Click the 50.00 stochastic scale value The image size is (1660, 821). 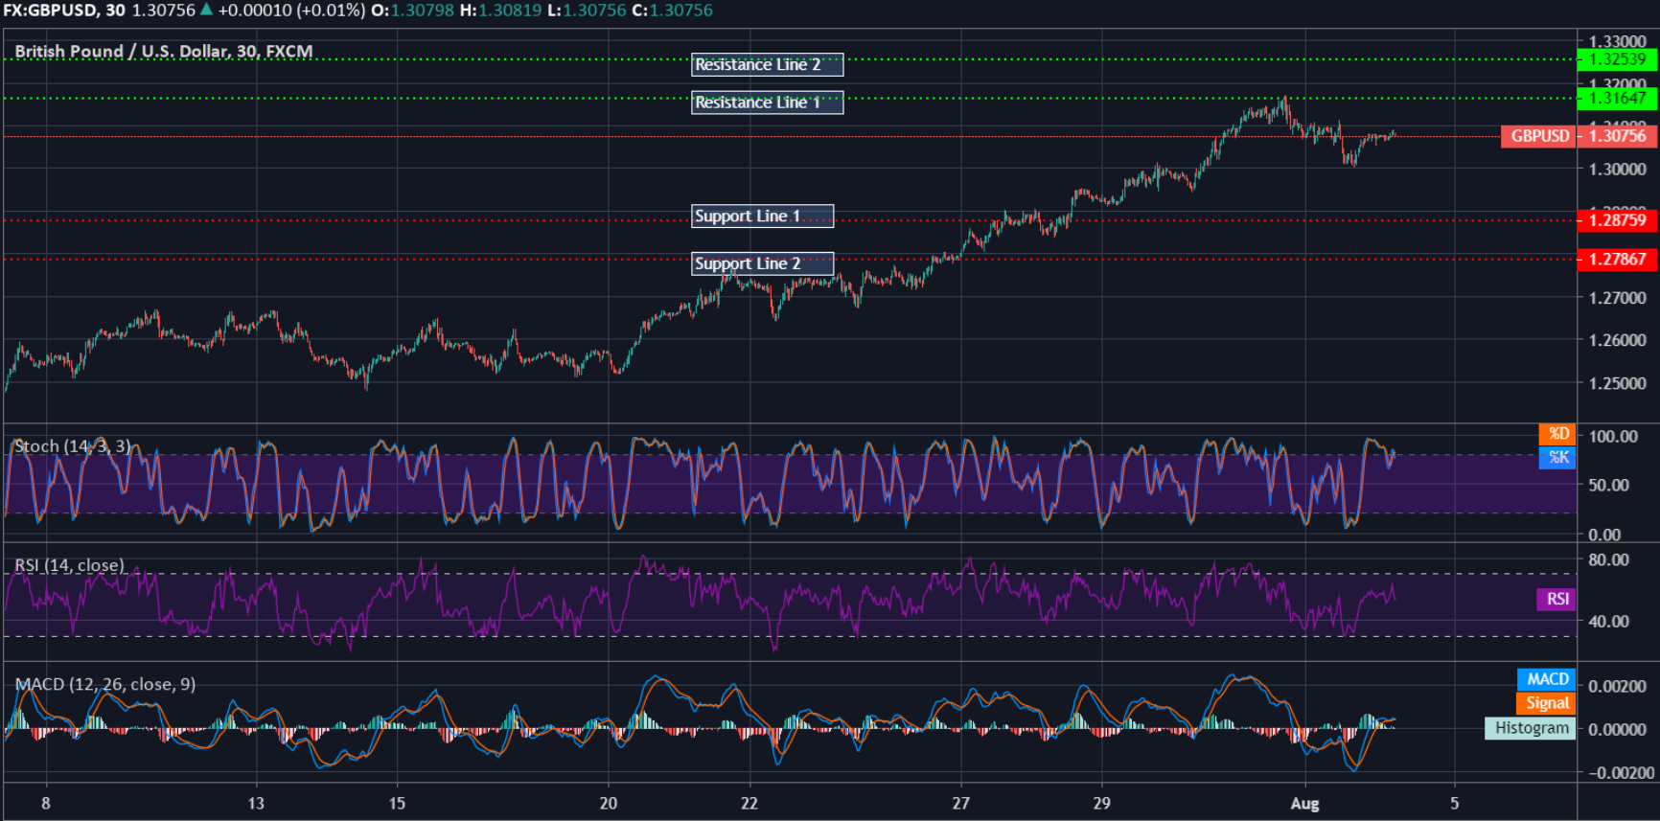pos(1608,486)
